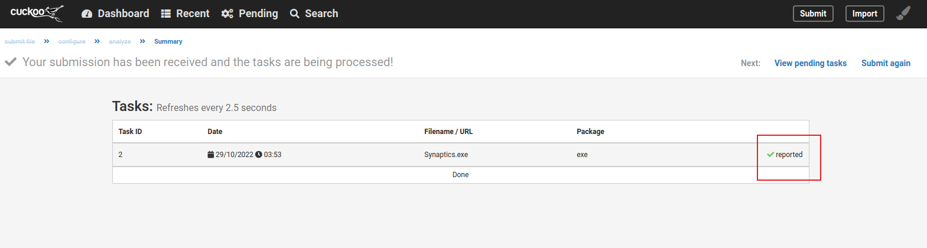Image resolution: width=927 pixels, height=248 pixels.
Task: Click the Cuckoo logo
Action: pos(37,13)
